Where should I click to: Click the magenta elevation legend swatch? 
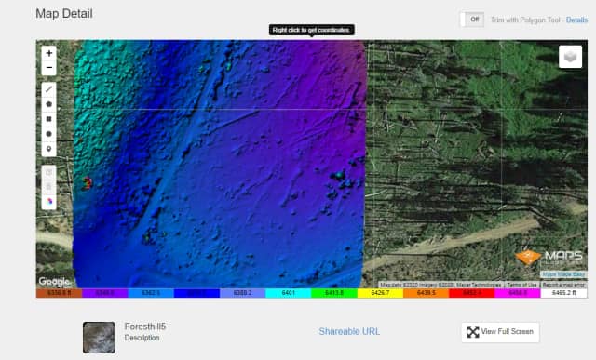[x=518, y=293]
